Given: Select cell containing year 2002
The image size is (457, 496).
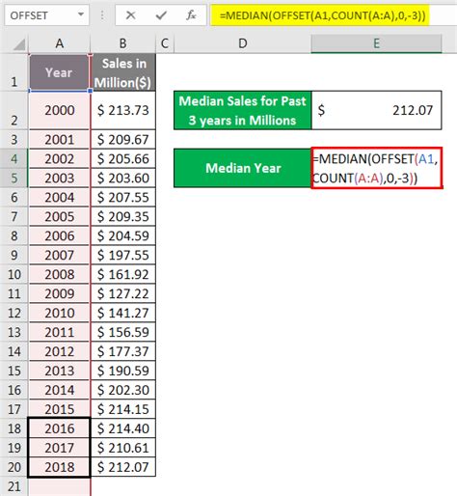Looking at the screenshot, I should click(60, 159).
